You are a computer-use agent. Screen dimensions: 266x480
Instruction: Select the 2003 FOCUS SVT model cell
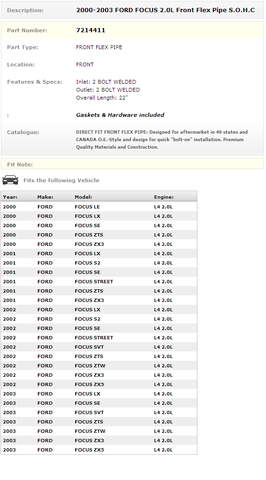click(x=89, y=412)
